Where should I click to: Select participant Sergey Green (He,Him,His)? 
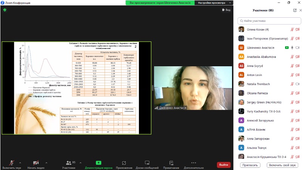pos(269,102)
